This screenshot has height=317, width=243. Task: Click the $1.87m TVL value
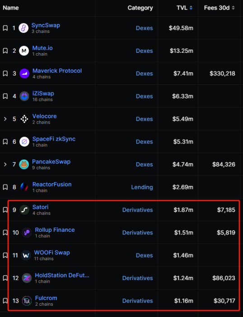(183, 210)
